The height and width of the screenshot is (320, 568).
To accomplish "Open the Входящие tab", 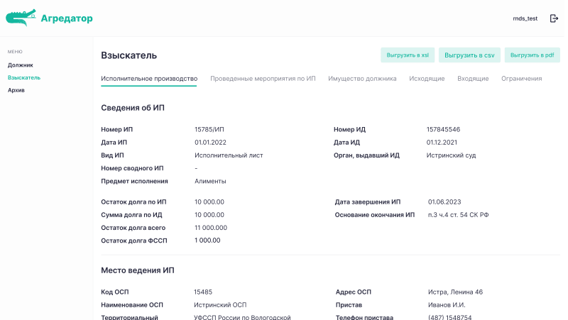I will pos(473,79).
